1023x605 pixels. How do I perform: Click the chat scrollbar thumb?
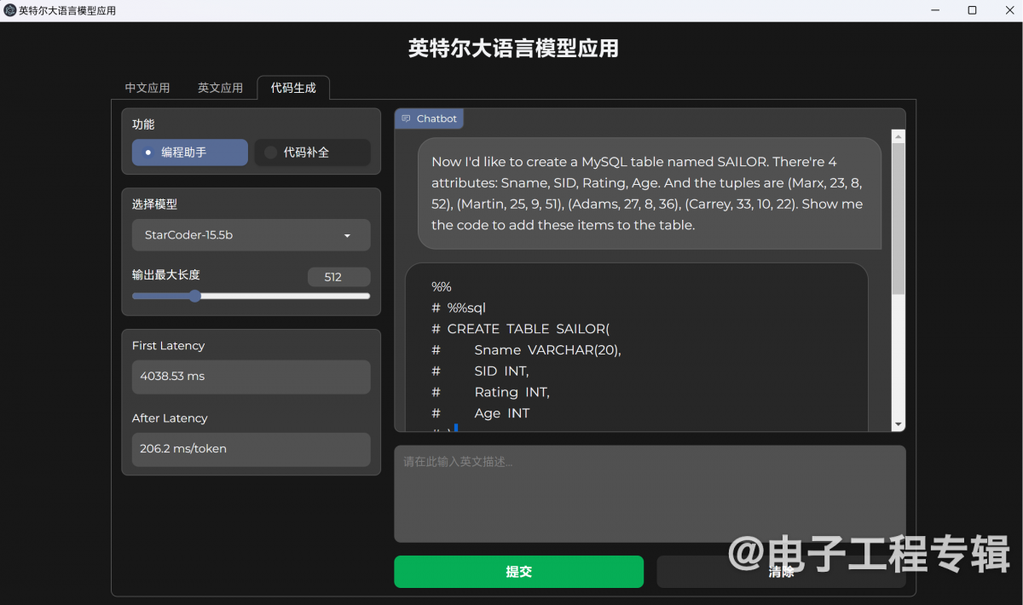click(x=899, y=219)
